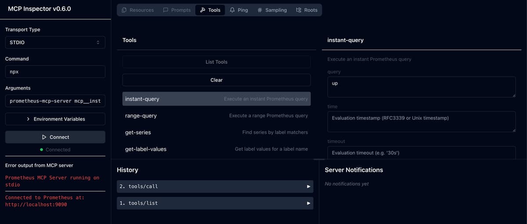The width and height of the screenshot is (527, 224).
Task: Select the Tools tab
Action: [x=210, y=10]
